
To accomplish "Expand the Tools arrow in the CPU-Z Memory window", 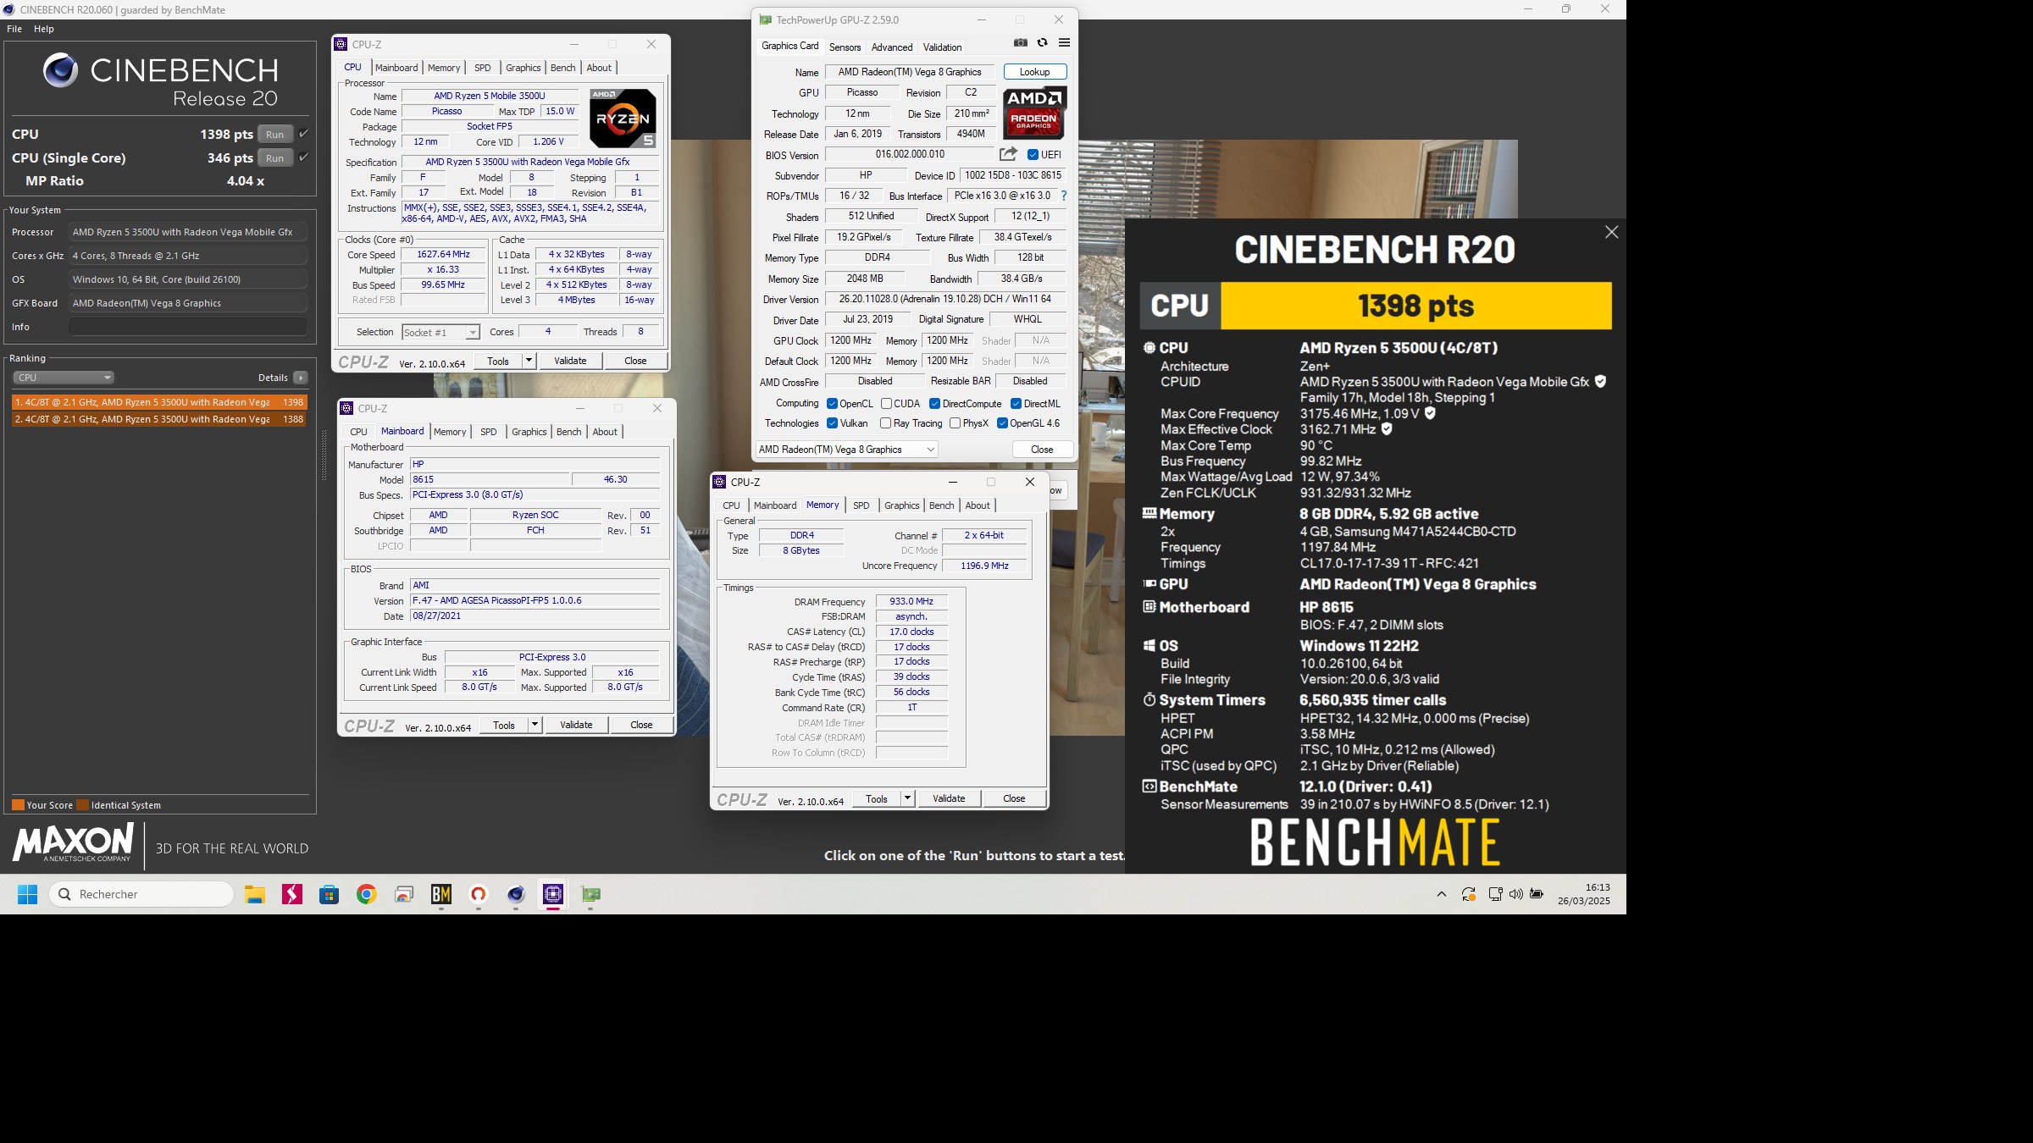I will (x=907, y=798).
